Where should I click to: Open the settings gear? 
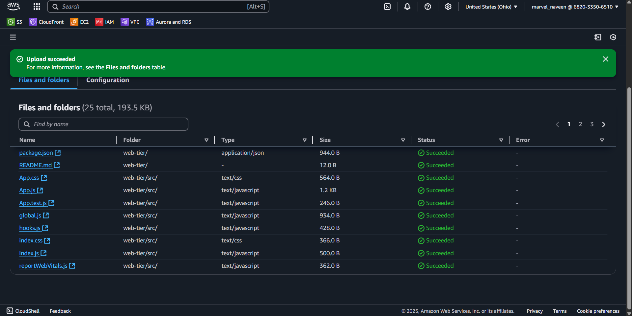pyautogui.click(x=448, y=7)
